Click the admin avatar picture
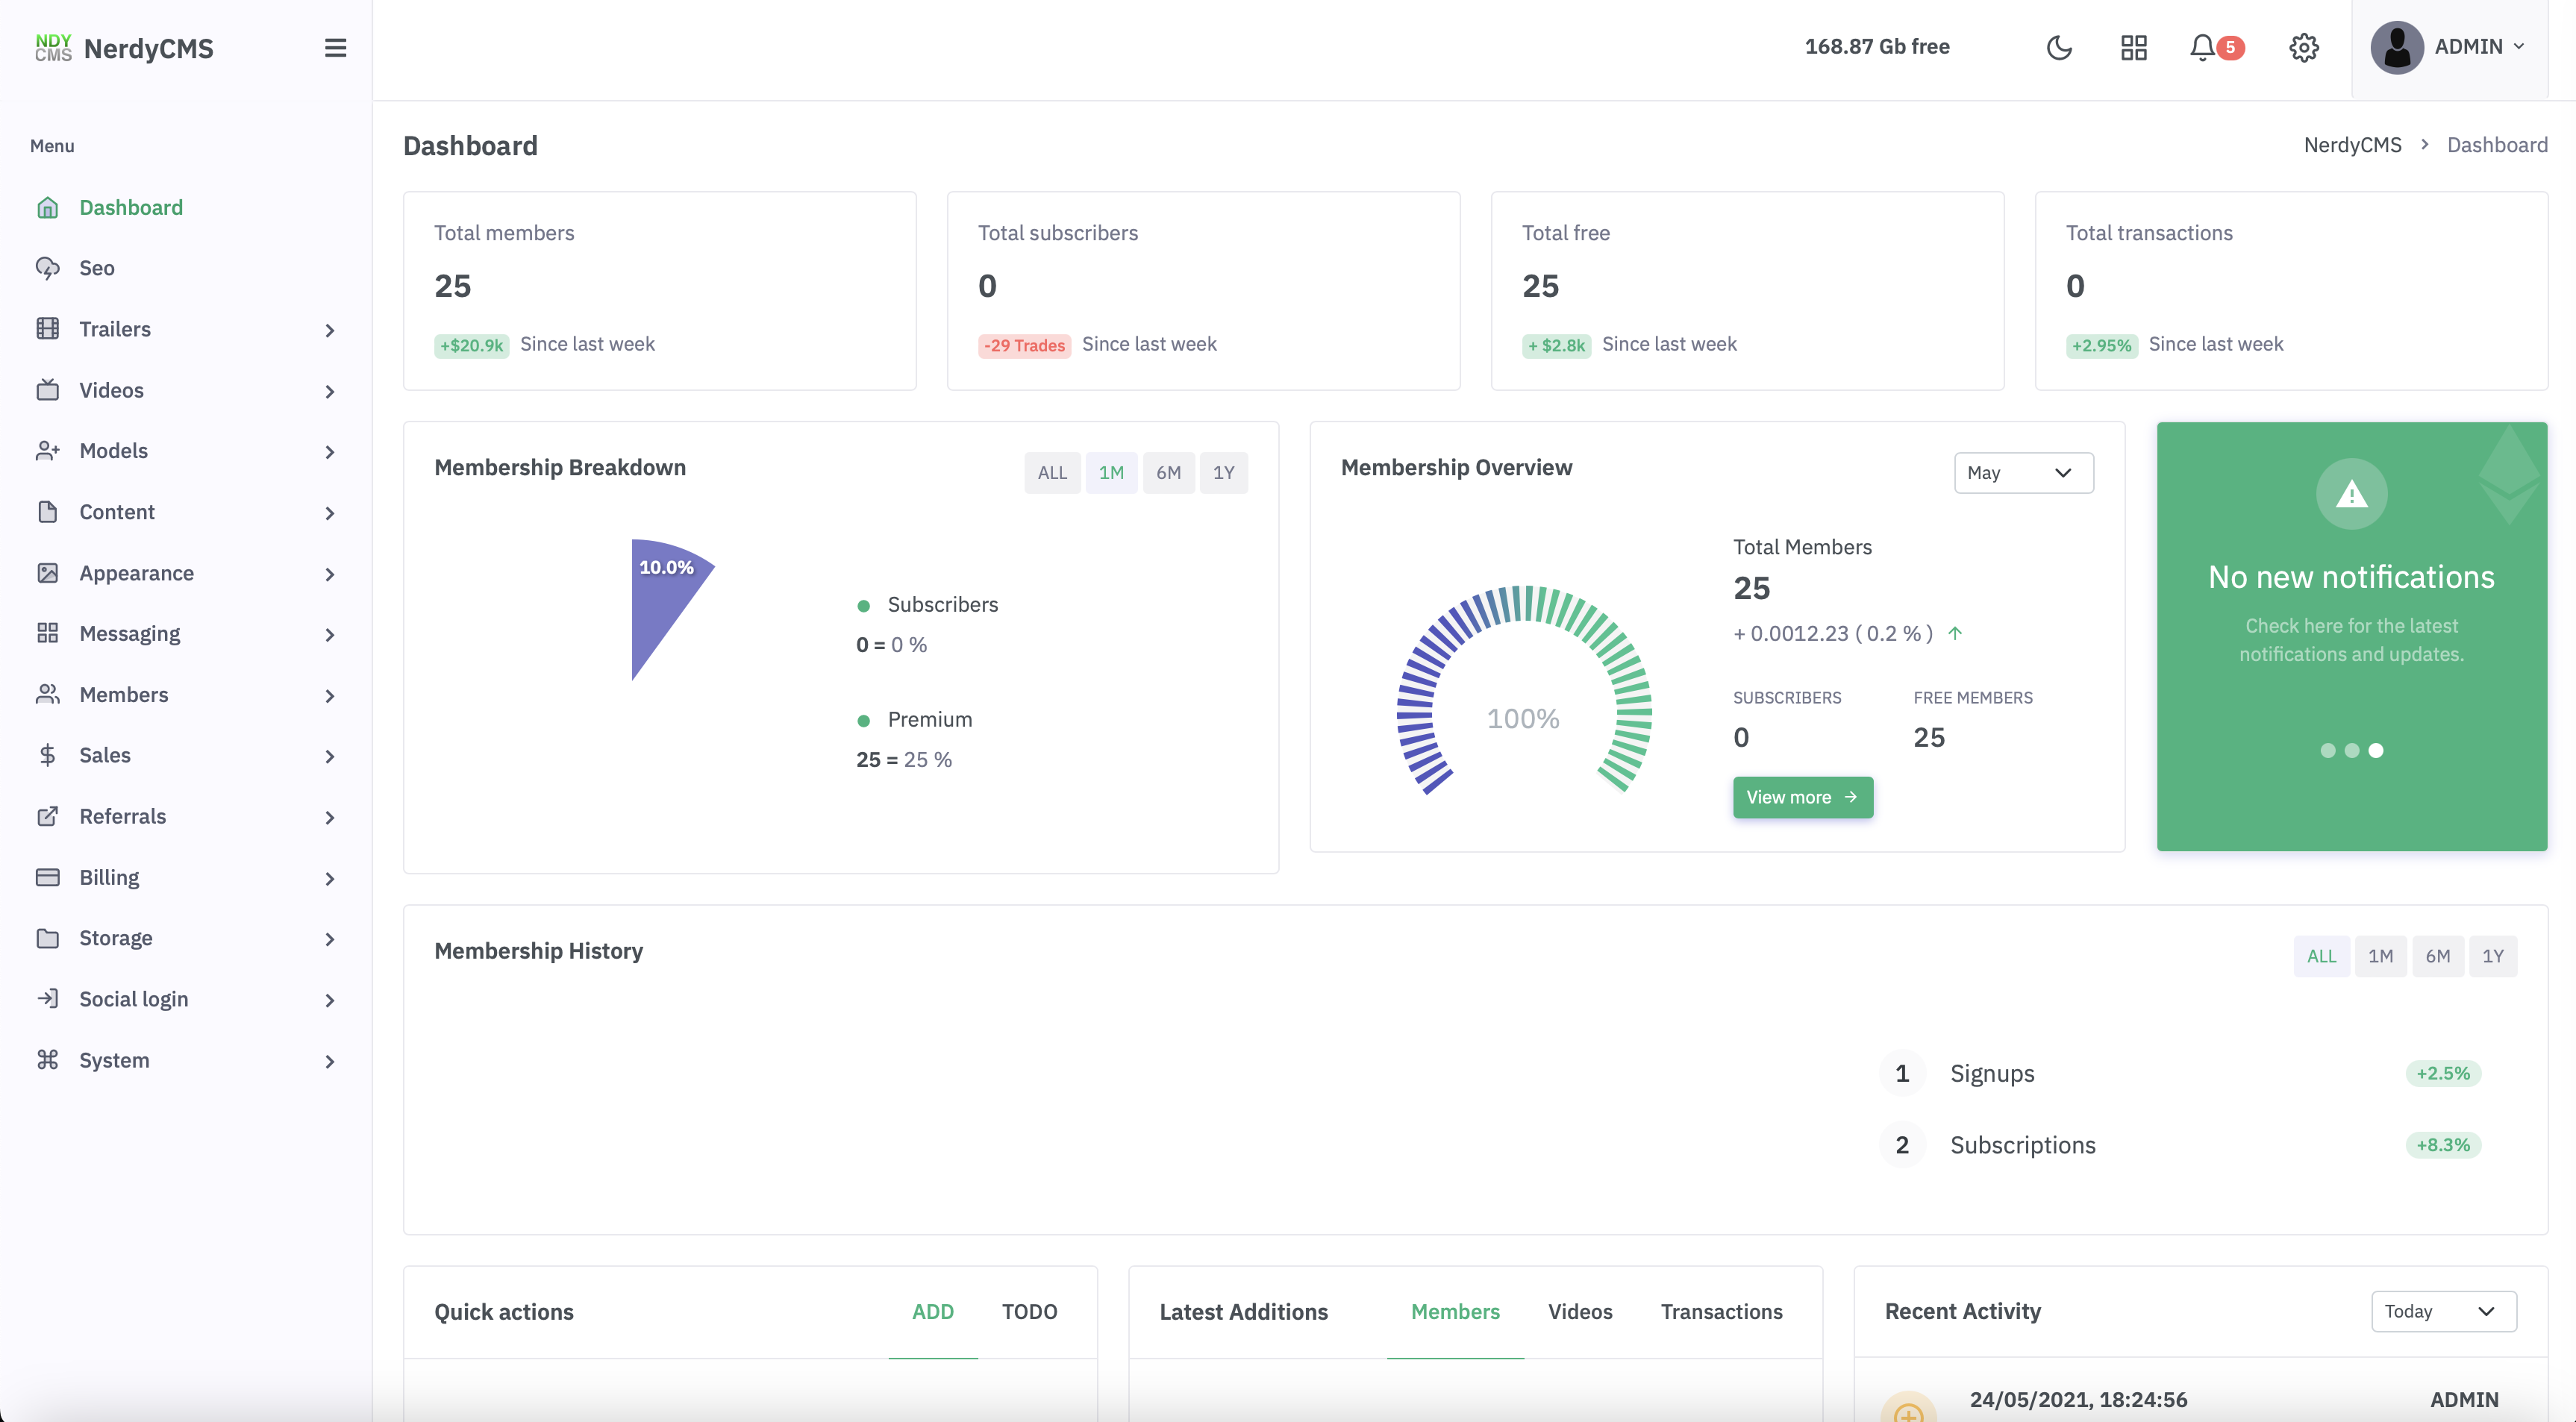 2397,47
